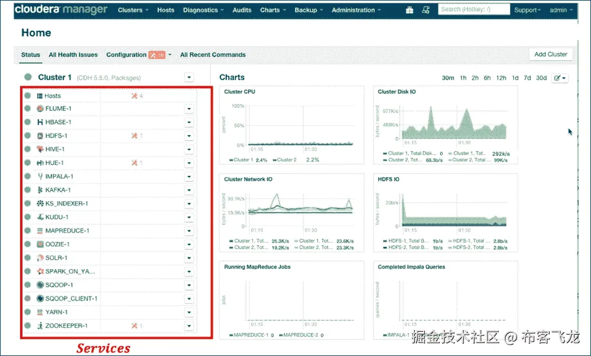This screenshot has height=356, width=591.
Task: Expand the HBASE-1 service actions menu
Action: pyautogui.click(x=189, y=122)
